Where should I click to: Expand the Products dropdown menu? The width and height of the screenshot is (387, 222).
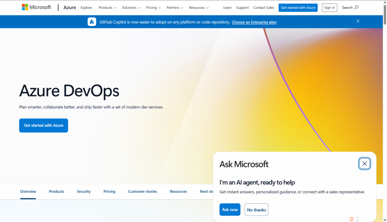coord(107,8)
